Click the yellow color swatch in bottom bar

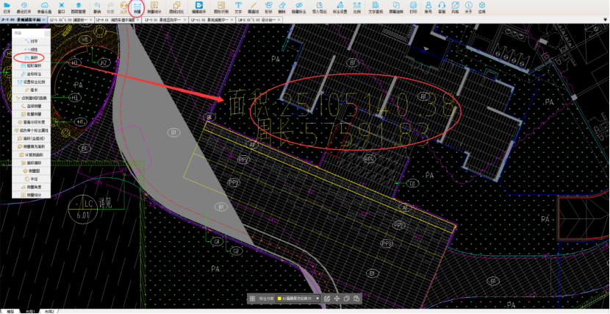280,299
